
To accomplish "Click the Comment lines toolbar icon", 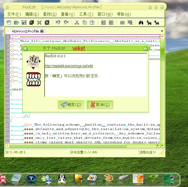I will (x=122, y=23).
